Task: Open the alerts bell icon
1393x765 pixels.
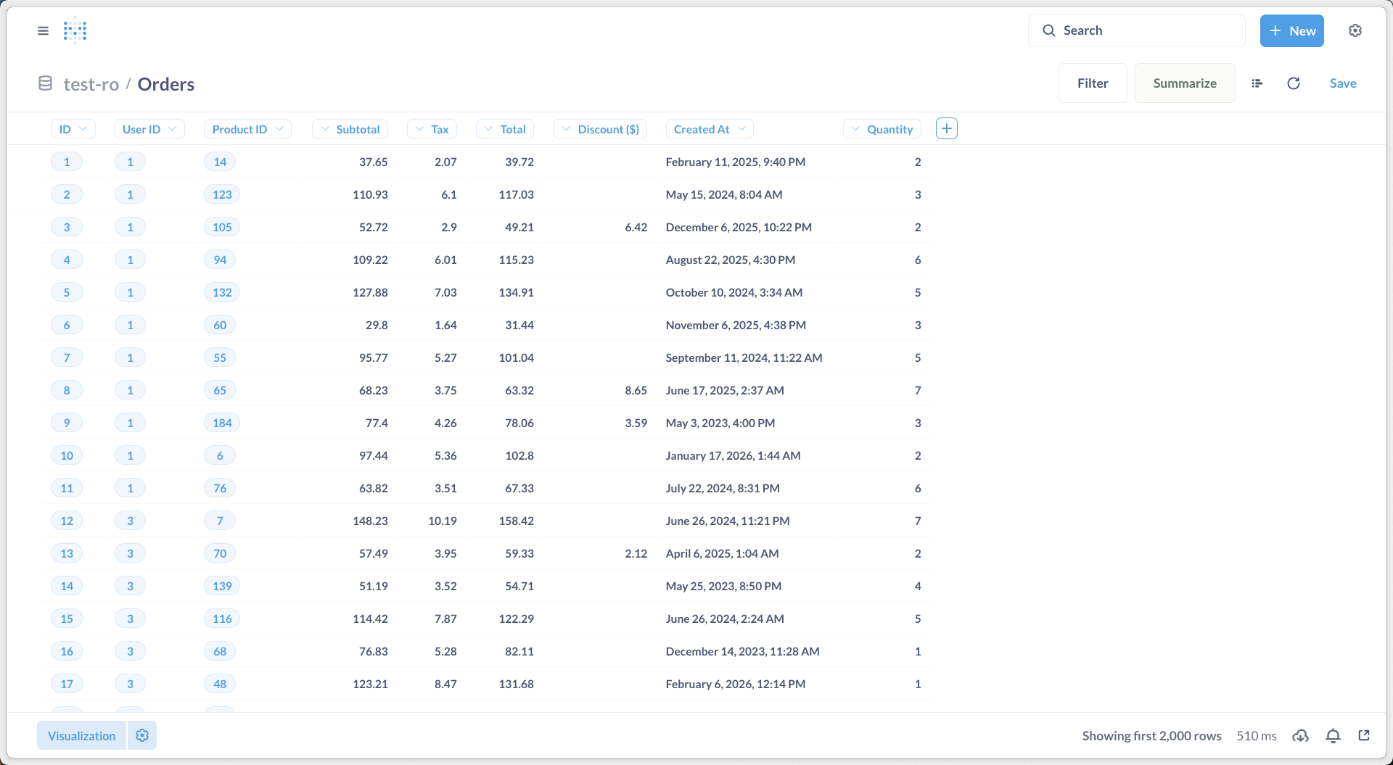Action: [x=1333, y=736]
